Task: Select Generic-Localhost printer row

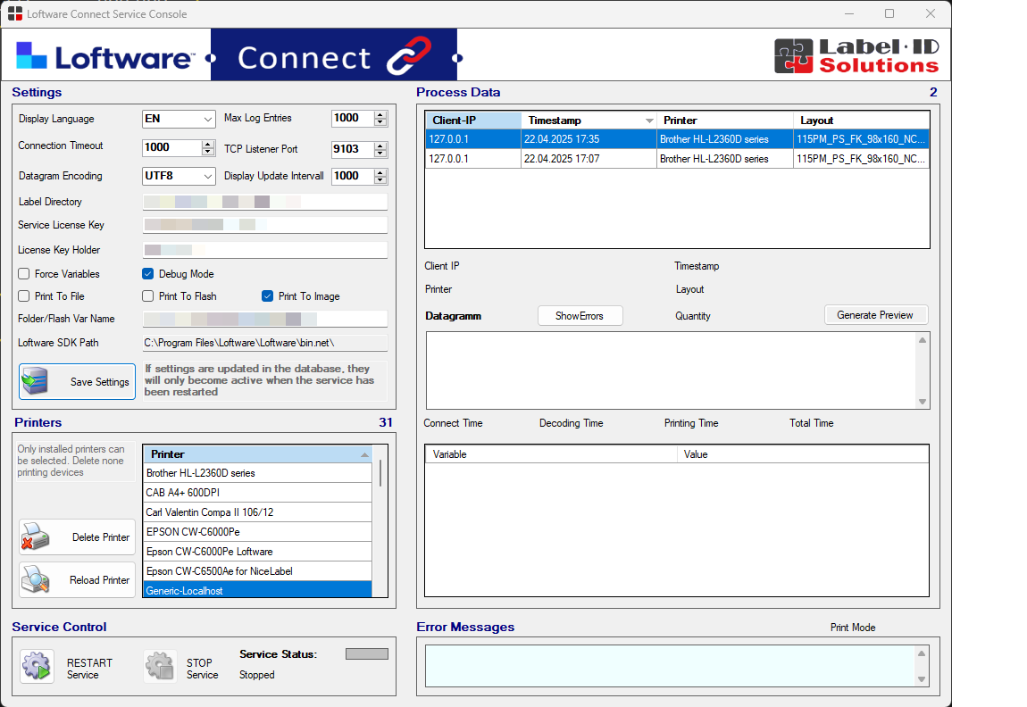Action: coord(257,590)
